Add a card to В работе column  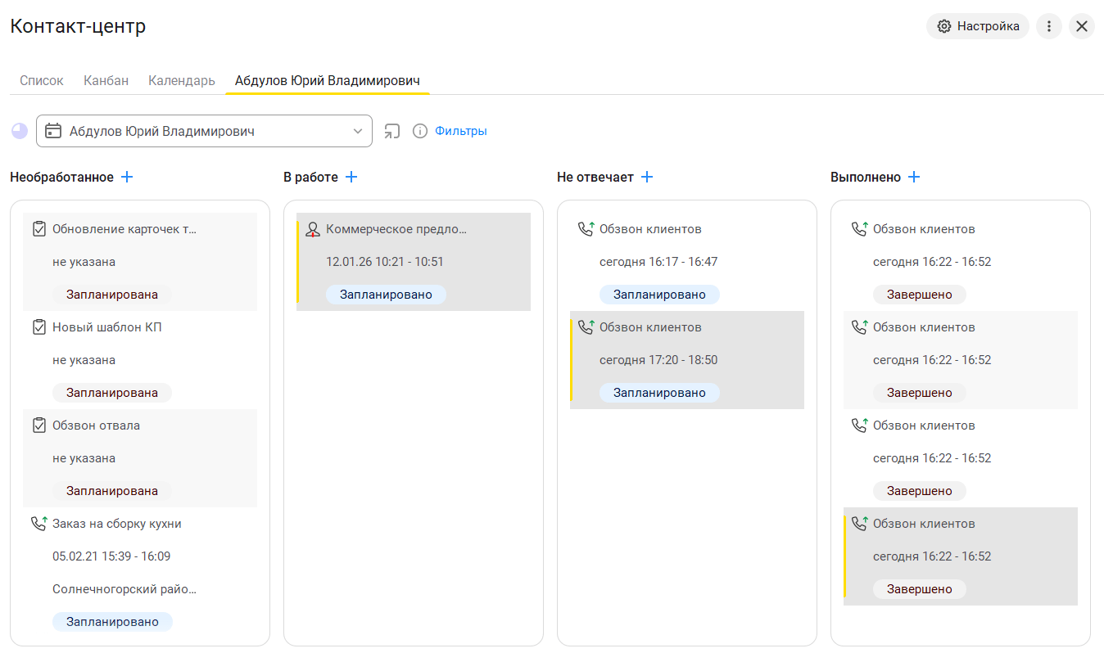point(351,177)
